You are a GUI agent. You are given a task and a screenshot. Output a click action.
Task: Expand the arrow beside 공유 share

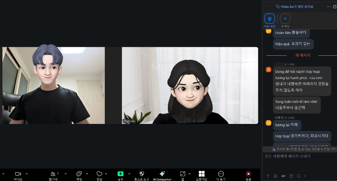pyautogui.click(x=129, y=174)
